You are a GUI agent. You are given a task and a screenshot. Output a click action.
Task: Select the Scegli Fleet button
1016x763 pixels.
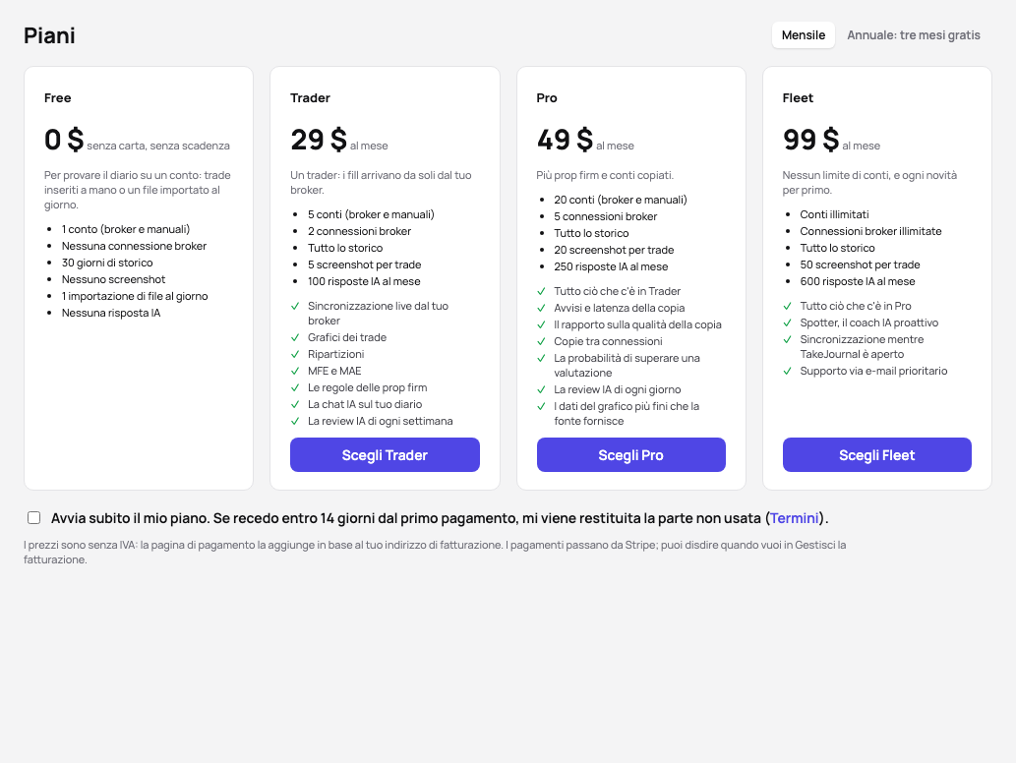click(x=876, y=454)
